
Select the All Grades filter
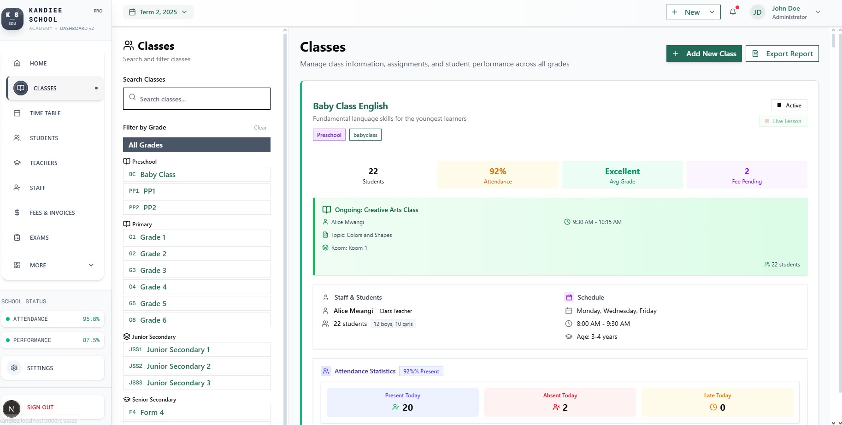pyautogui.click(x=197, y=145)
